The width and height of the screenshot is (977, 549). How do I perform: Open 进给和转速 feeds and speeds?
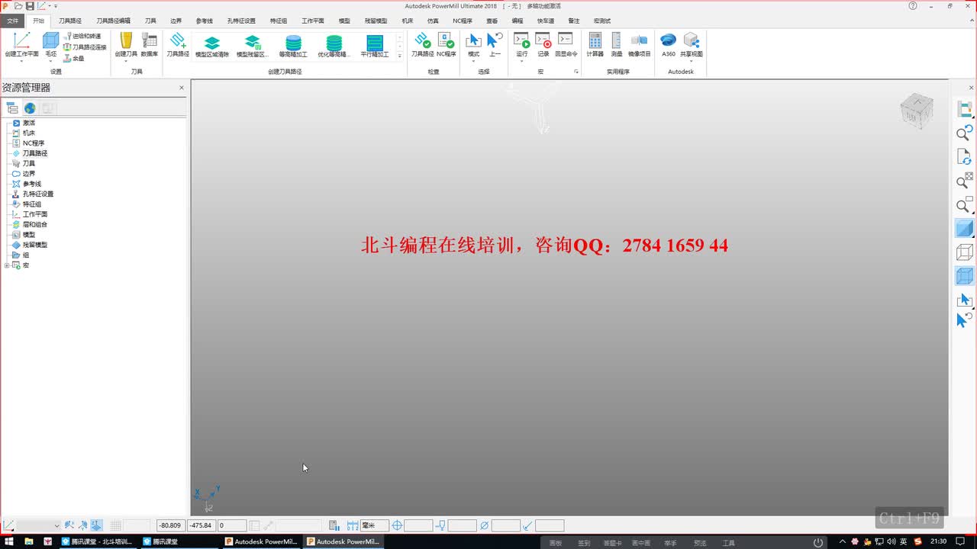coord(82,36)
